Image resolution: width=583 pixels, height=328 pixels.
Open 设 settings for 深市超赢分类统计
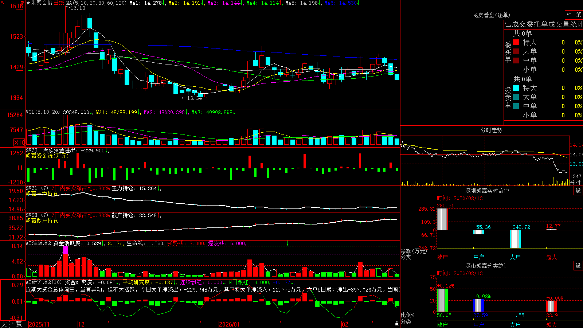578,266
